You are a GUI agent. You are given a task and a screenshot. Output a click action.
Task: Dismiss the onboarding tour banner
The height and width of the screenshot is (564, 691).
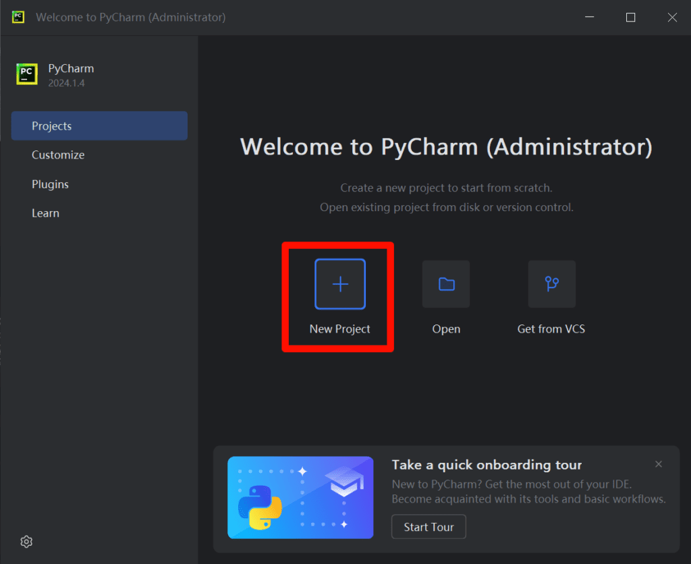(658, 464)
